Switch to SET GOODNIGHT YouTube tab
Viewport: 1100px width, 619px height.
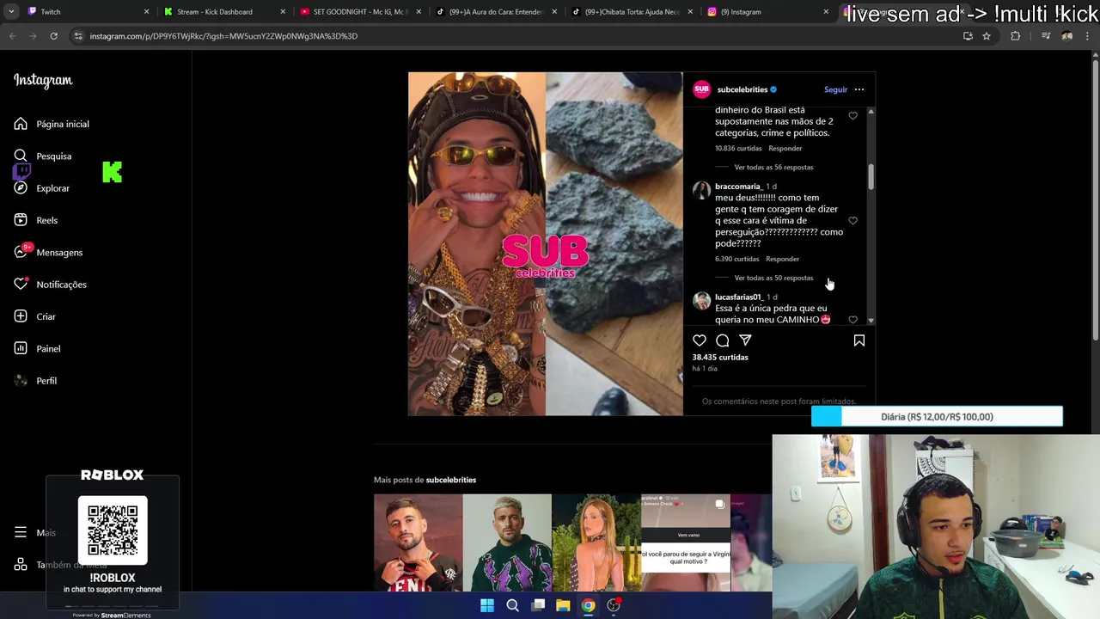[359, 12]
